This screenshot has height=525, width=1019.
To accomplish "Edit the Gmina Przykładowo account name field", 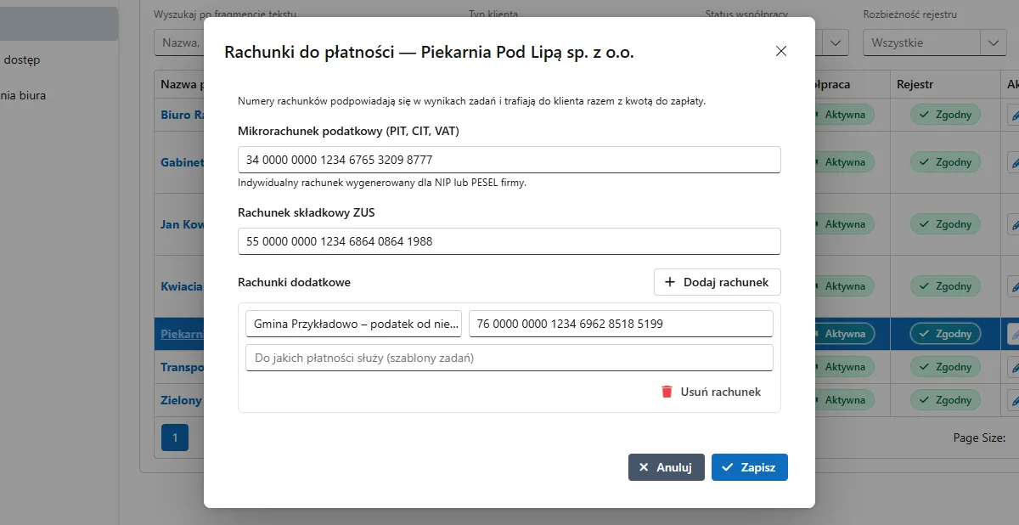I will click(x=353, y=324).
